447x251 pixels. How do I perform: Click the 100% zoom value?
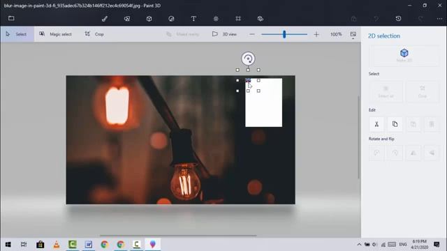[x=336, y=34]
